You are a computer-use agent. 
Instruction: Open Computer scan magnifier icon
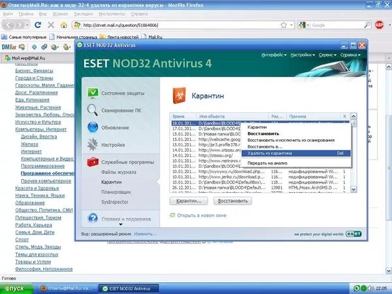click(92, 110)
